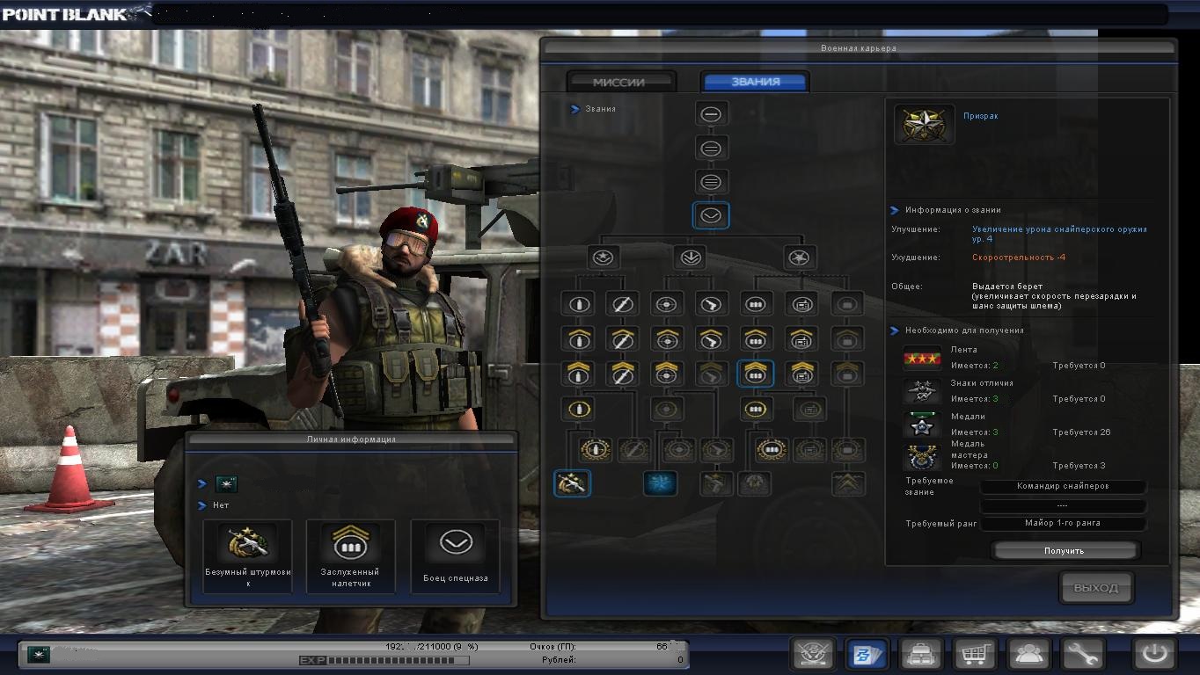
Task: Open the shop via shopping cart icon
Action: [974, 654]
